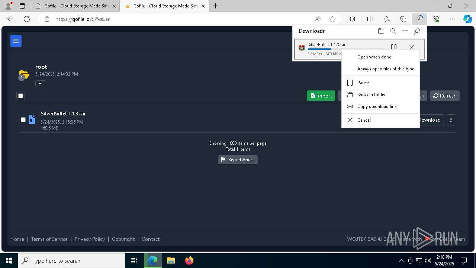Select Cancel in the download context menu
The width and height of the screenshot is (476, 268).
coord(380,120)
